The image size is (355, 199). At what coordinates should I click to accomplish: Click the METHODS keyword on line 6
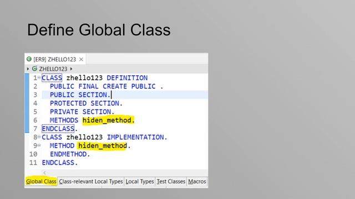64,121
